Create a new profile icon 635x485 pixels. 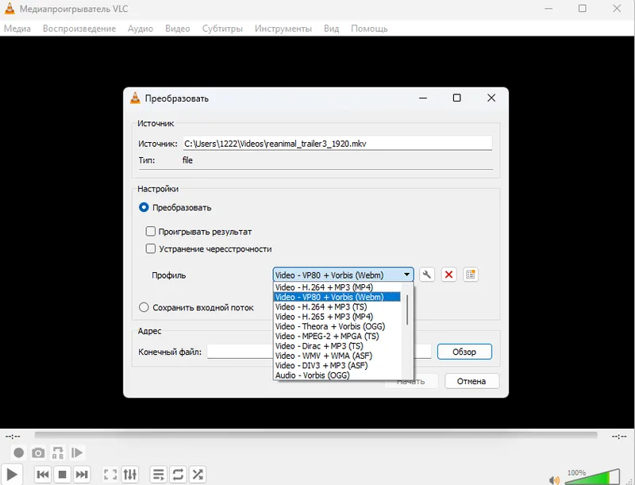pos(471,275)
